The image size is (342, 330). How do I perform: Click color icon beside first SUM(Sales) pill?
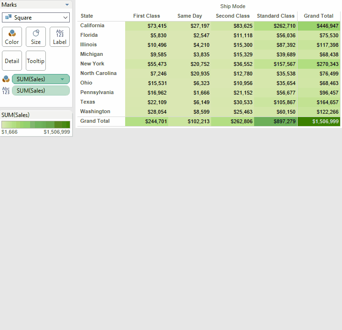tap(6, 79)
